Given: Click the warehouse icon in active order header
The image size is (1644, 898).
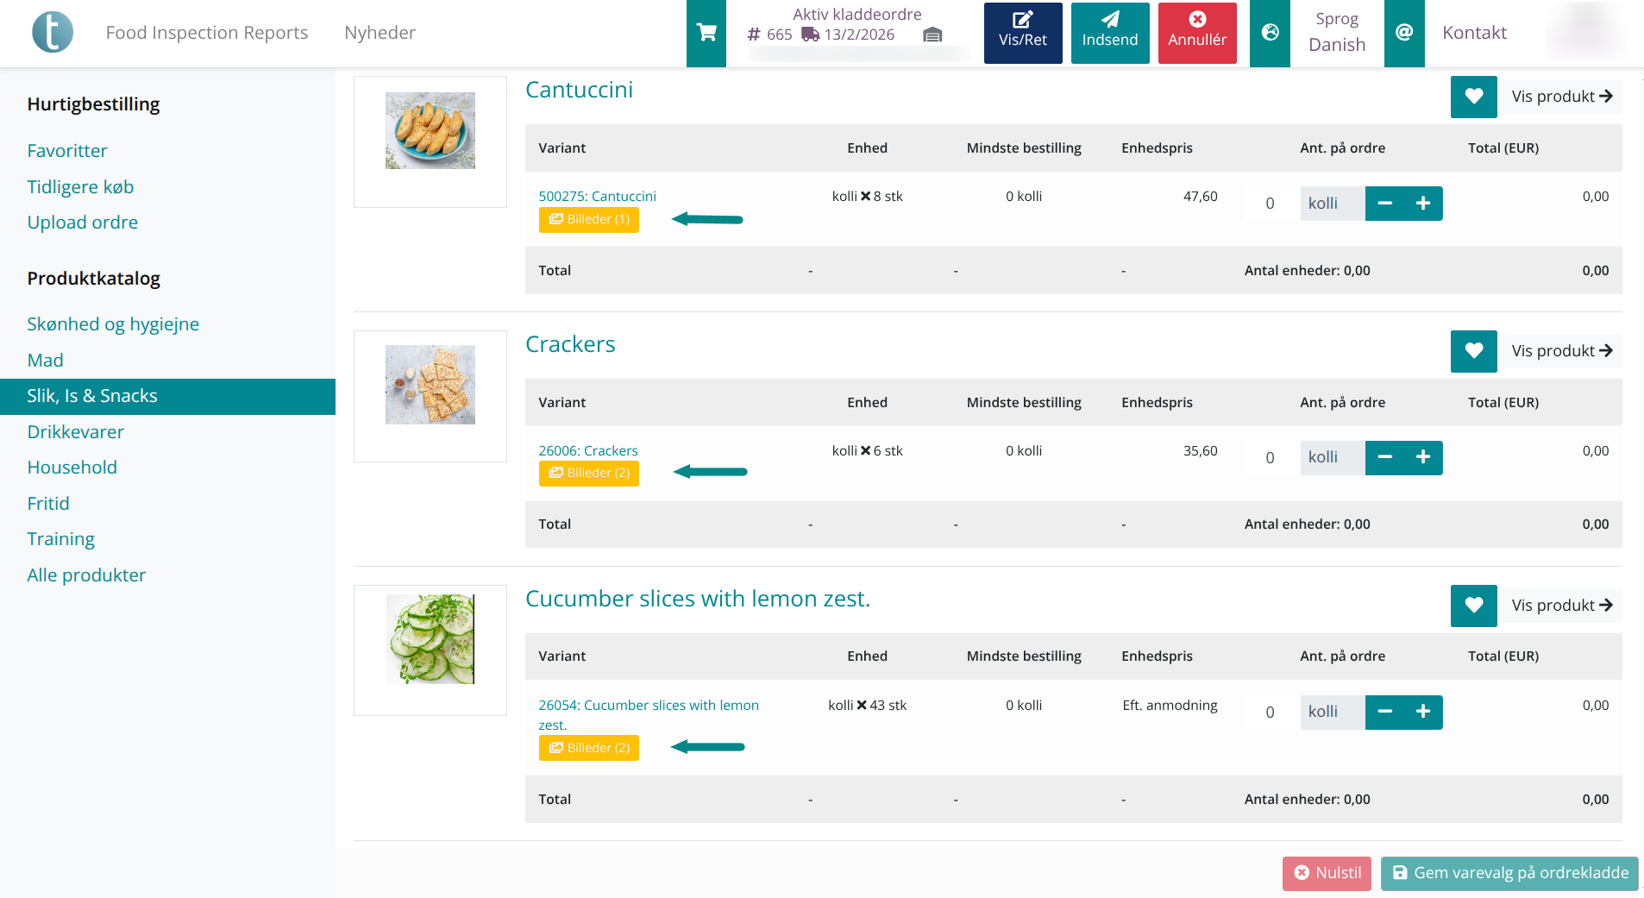Looking at the screenshot, I should 932,36.
